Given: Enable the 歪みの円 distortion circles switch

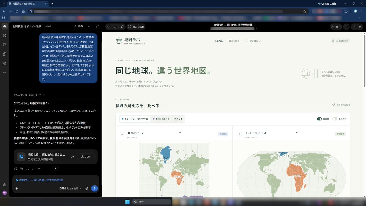Looking at the screenshot, I should (335, 119).
